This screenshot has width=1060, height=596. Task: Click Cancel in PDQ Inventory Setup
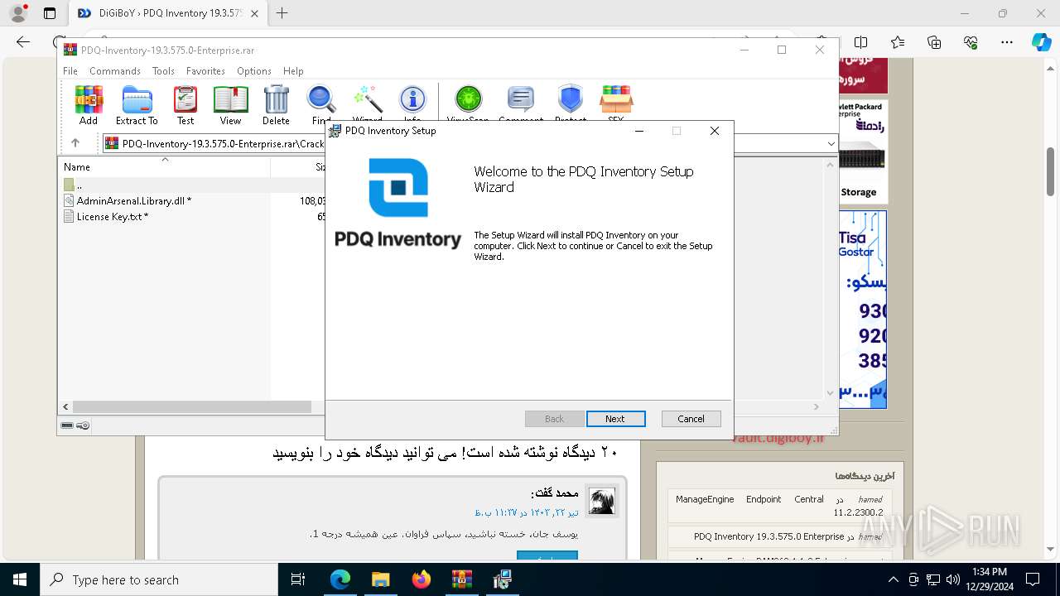pyautogui.click(x=691, y=419)
